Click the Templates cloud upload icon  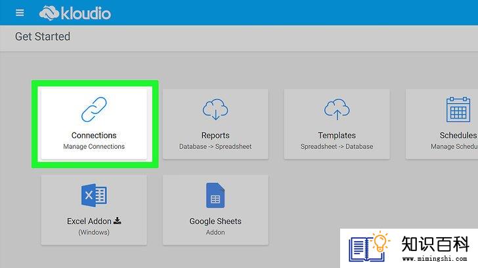pos(337,109)
